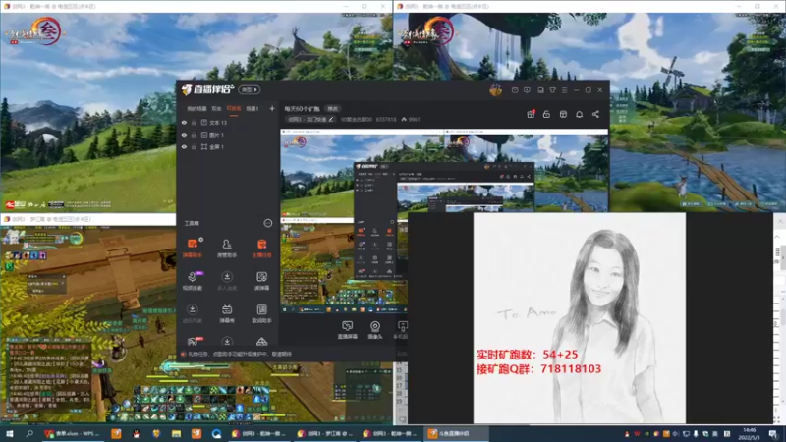Toggle lock on 全屏 1 layer

tap(194, 146)
